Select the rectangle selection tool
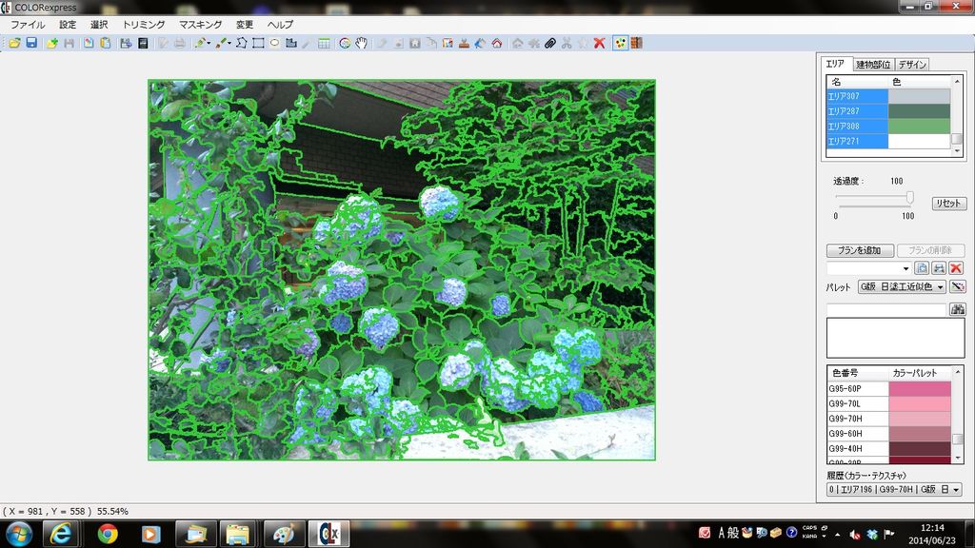Screen dimensions: 975x548 pos(258,43)
